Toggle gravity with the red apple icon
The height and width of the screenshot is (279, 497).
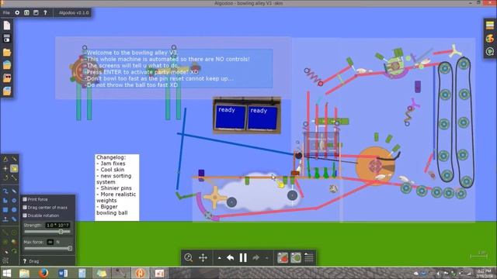point(283,258)
